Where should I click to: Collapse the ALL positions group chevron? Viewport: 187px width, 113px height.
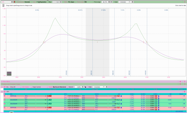point(2,87)
